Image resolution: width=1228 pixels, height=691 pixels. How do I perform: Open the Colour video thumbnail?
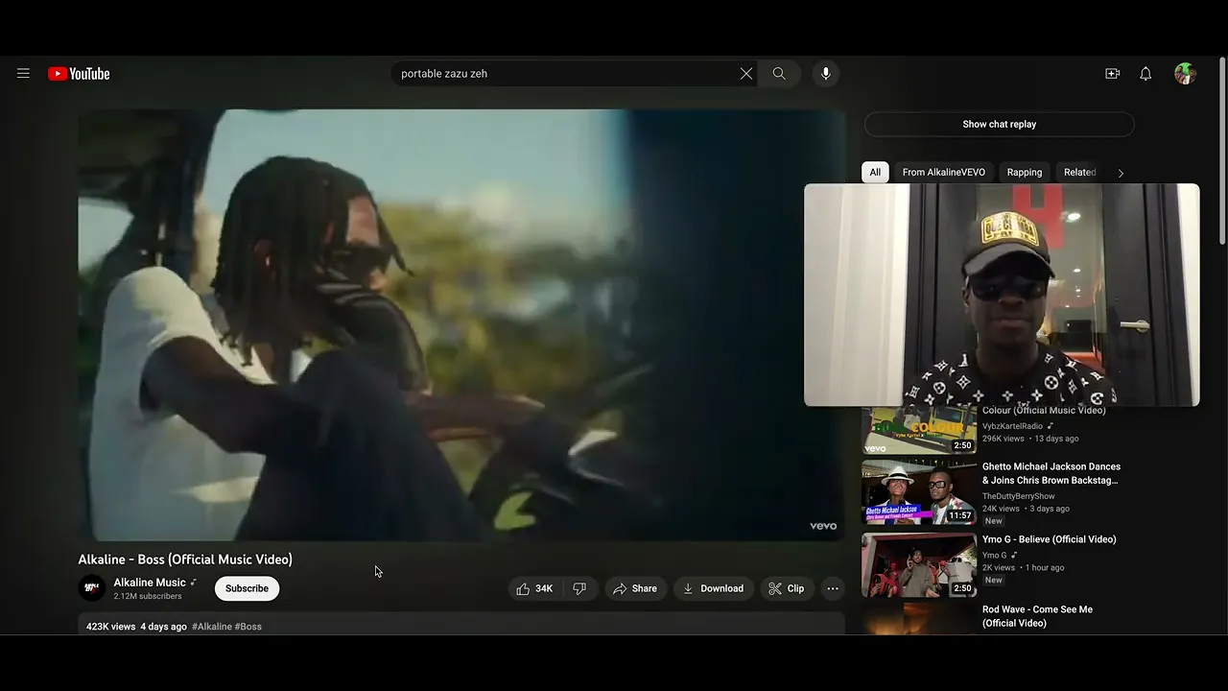tap(918, 431)
